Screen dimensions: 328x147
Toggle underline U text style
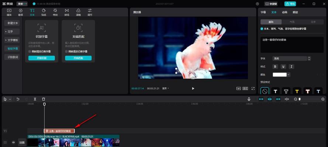(x=283, y=67)
